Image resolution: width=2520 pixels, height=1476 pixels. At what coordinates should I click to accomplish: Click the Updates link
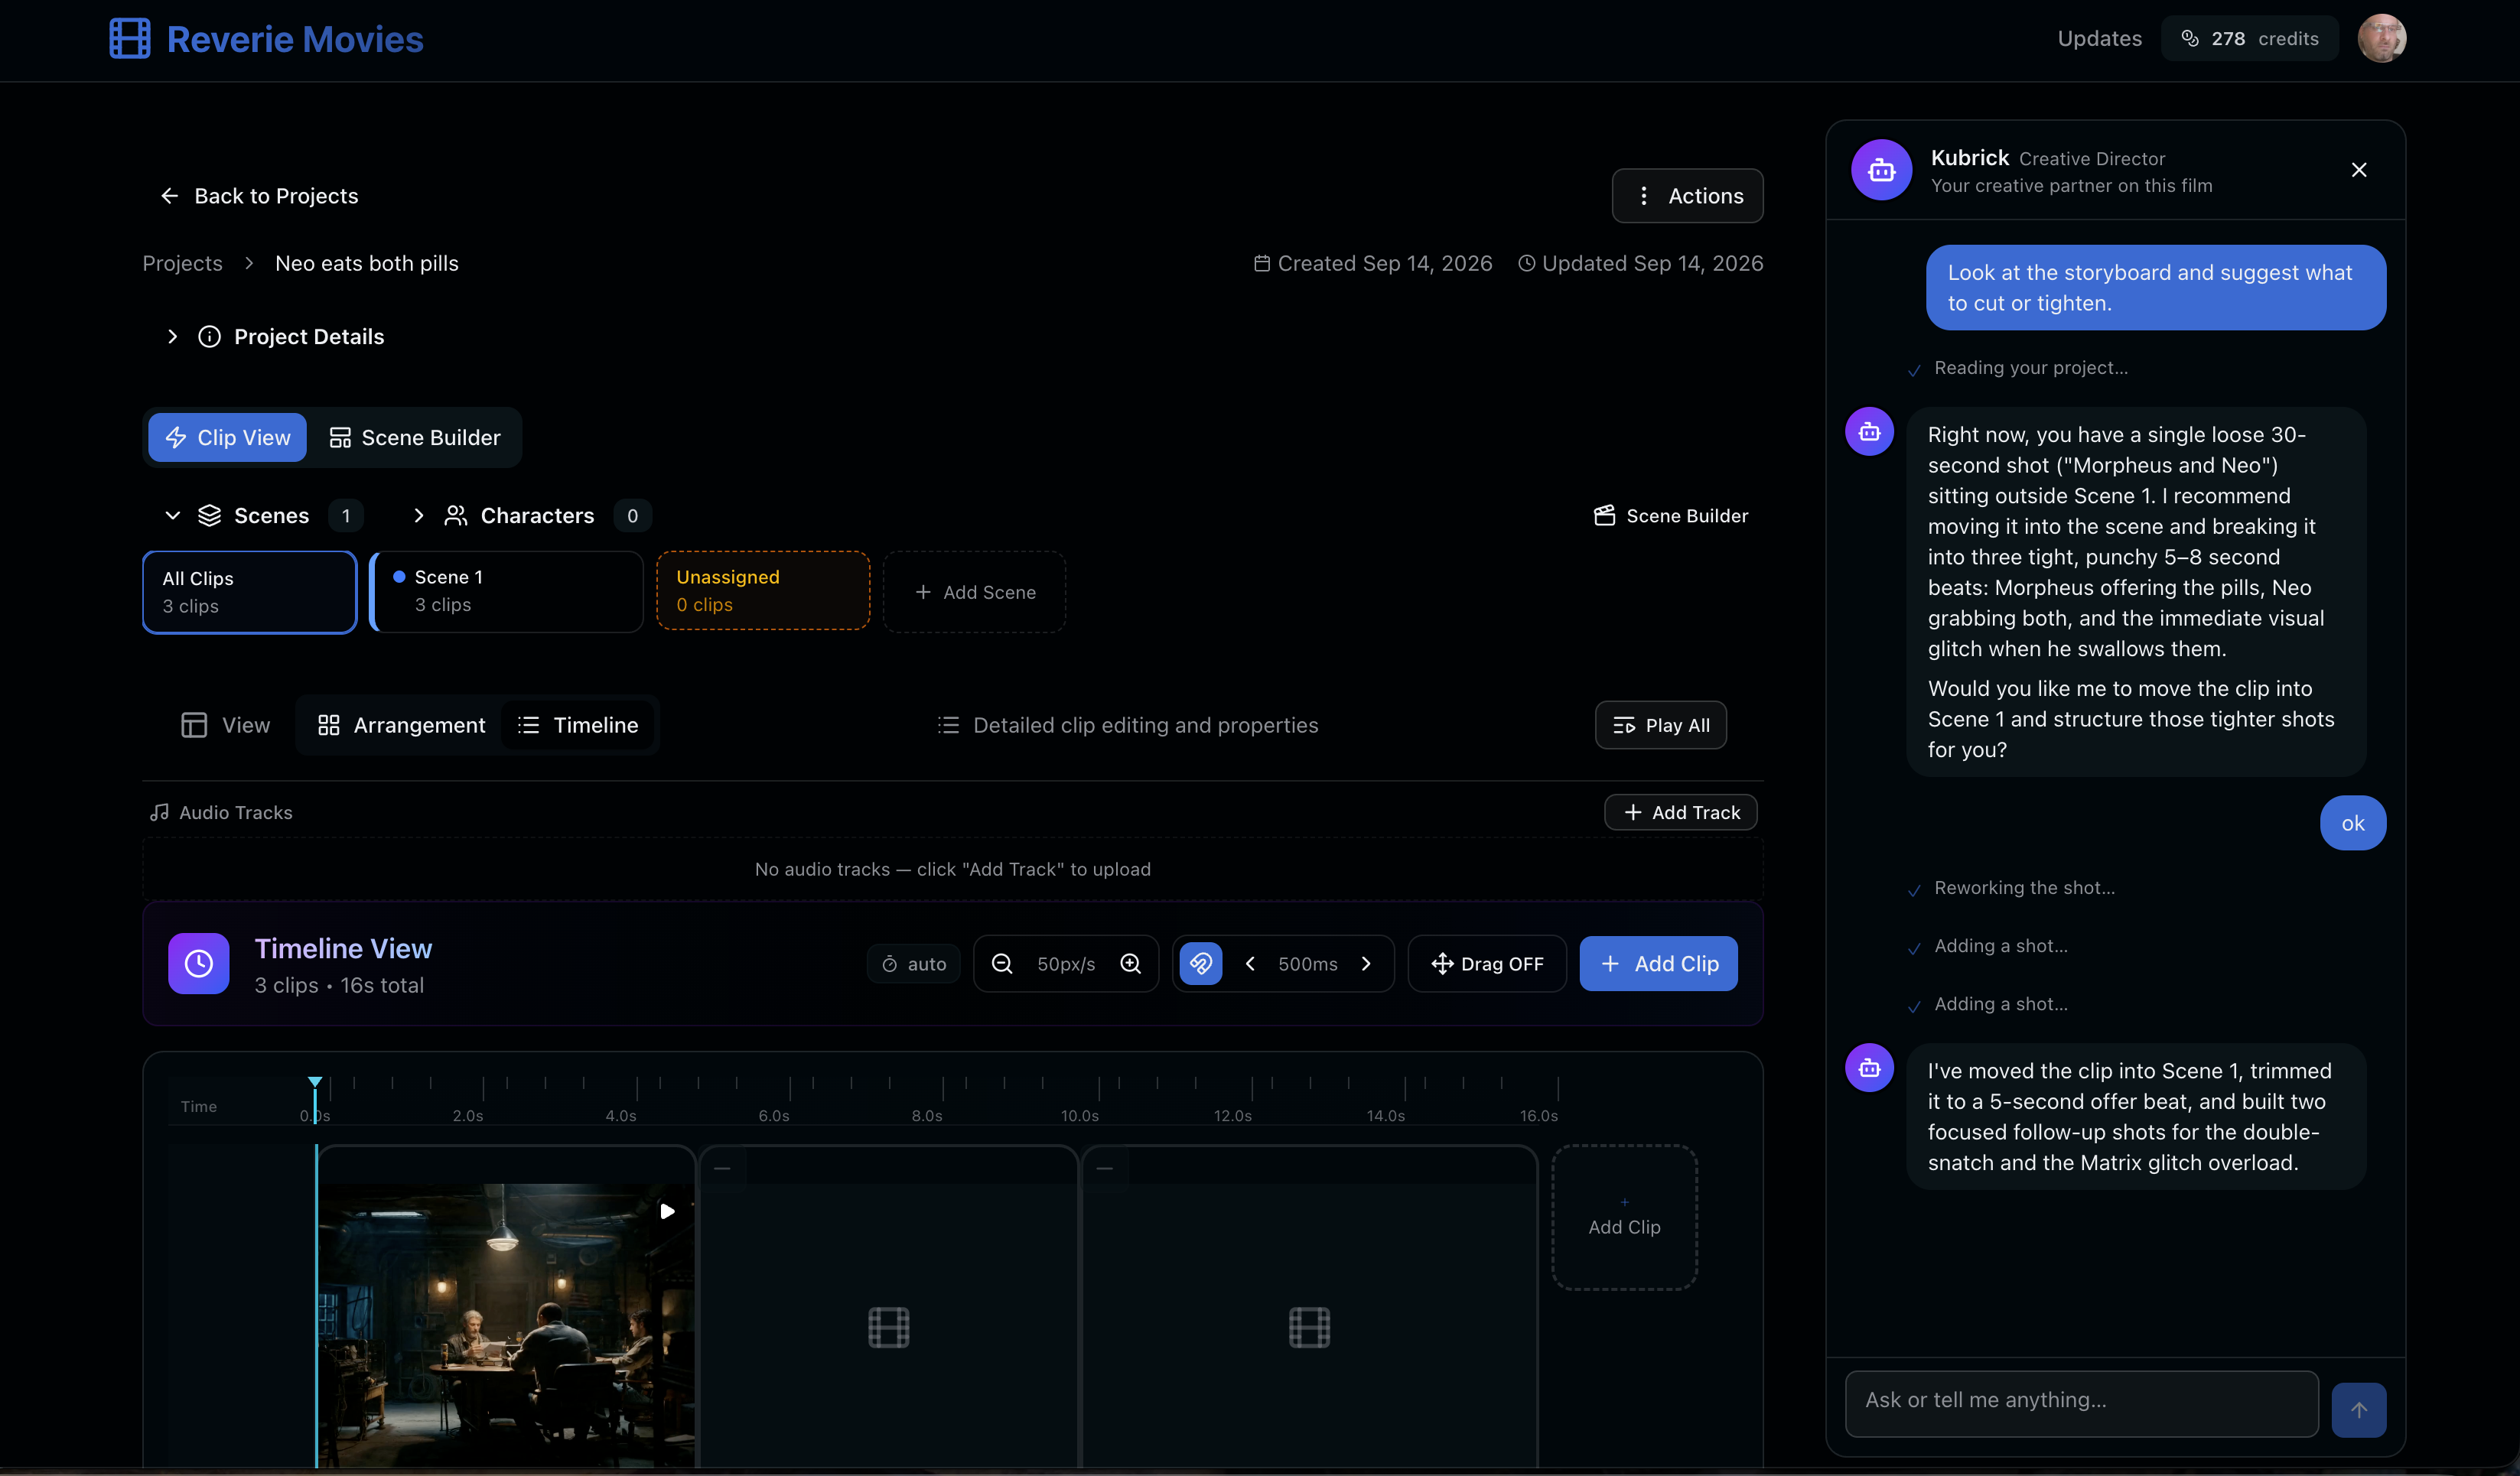pyautogui.click(x=2099, y=39)
